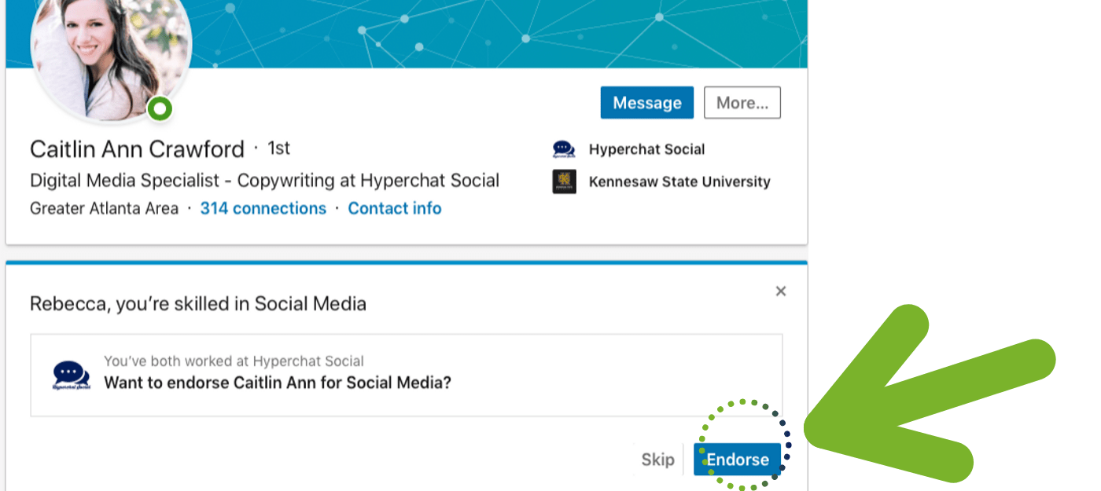Click the Endorse button
This screenshot has height=491, width=1101.
[x=737, y=460]
